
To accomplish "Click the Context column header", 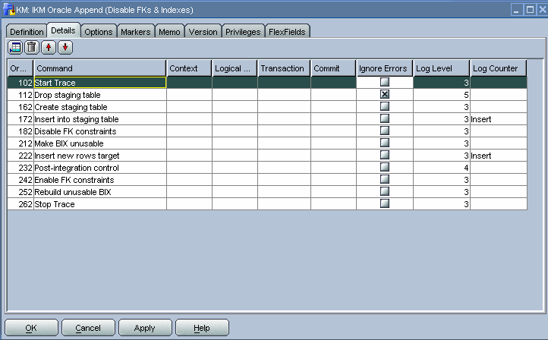I will click(189, 68).
